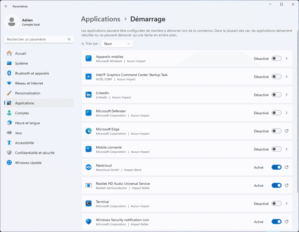Click the Windows Security shield icon

88,222
